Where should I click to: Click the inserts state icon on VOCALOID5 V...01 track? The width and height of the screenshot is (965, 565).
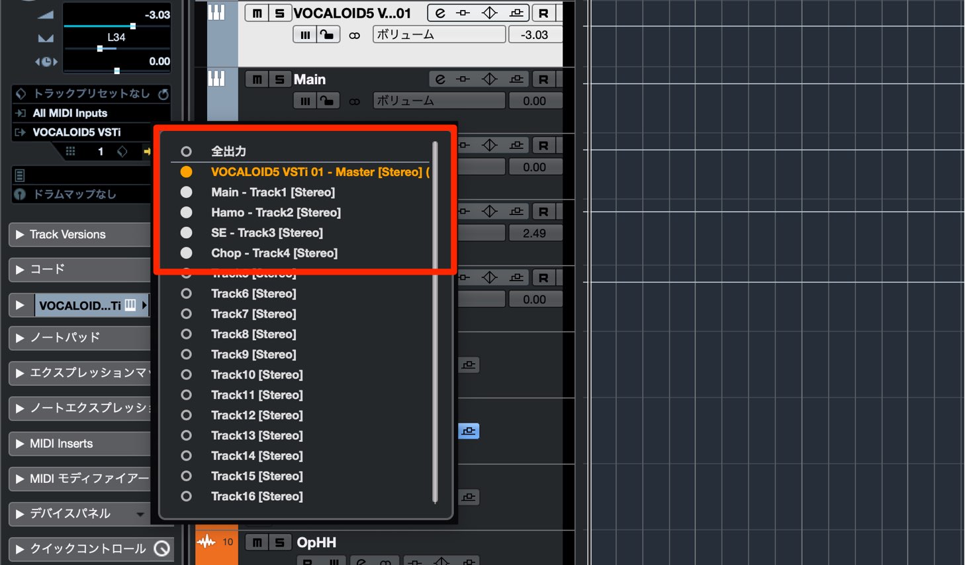[463, 13]
